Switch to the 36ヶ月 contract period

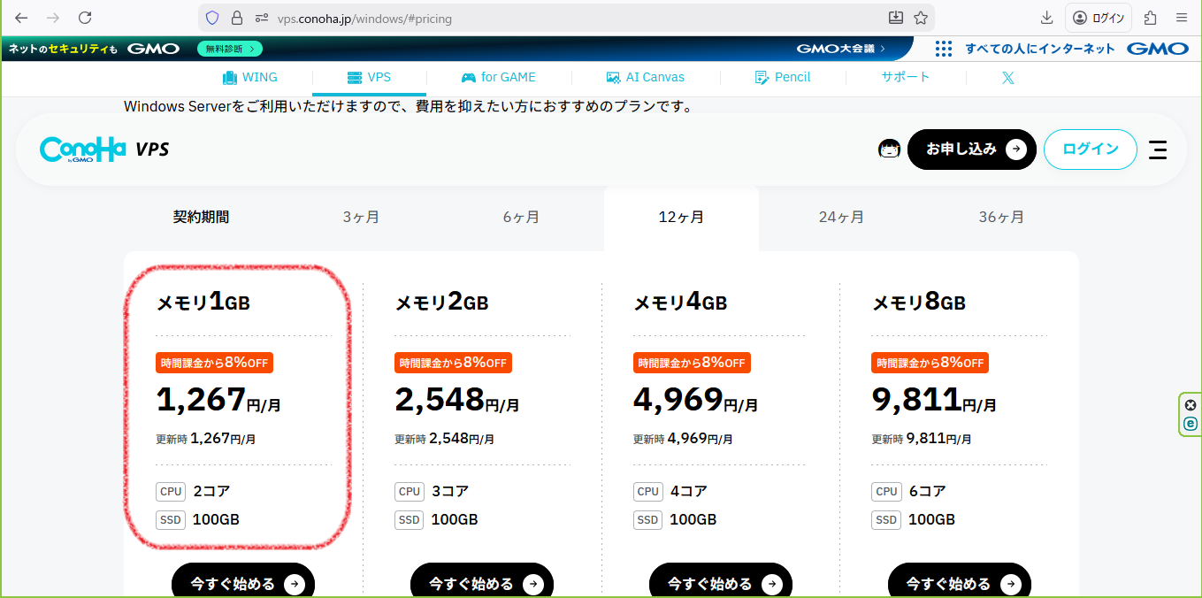tap(1001, 218)
